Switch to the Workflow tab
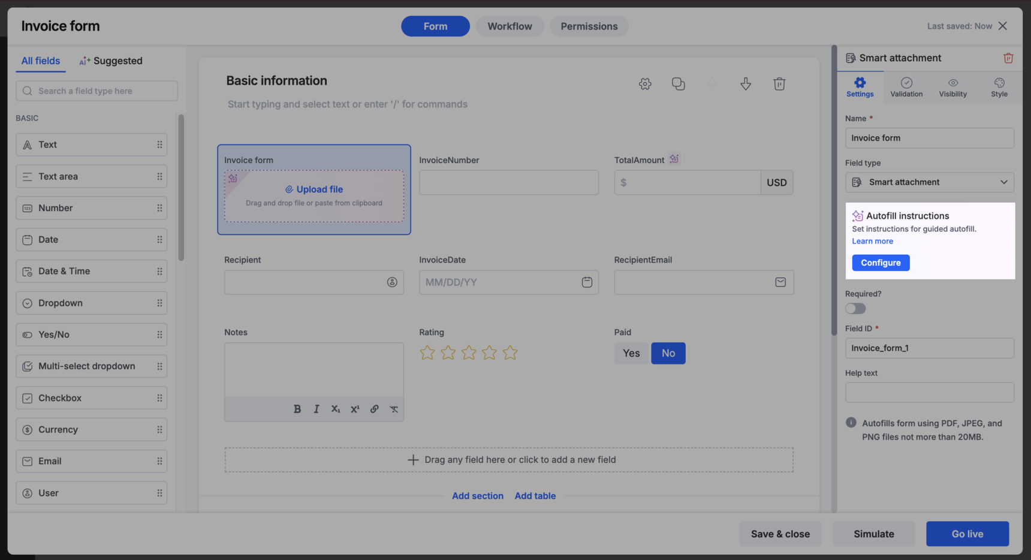 point(510,26)
